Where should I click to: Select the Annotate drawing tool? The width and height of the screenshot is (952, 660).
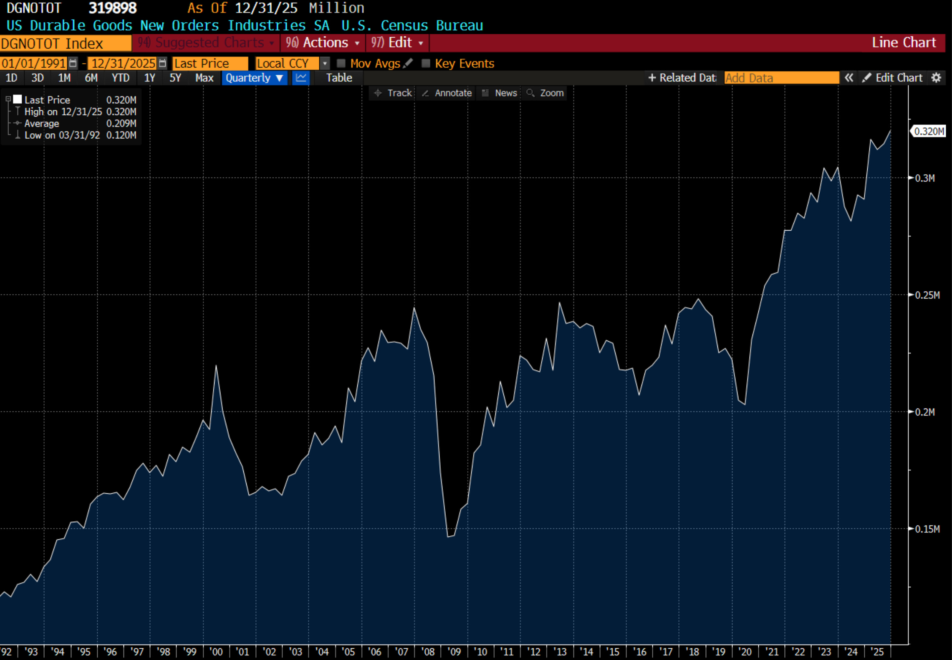[447, 93]
